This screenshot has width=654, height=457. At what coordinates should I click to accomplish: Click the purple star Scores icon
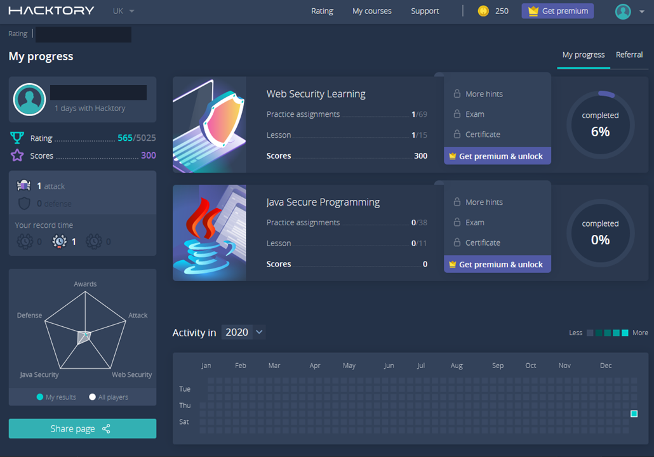click(17, 155)
